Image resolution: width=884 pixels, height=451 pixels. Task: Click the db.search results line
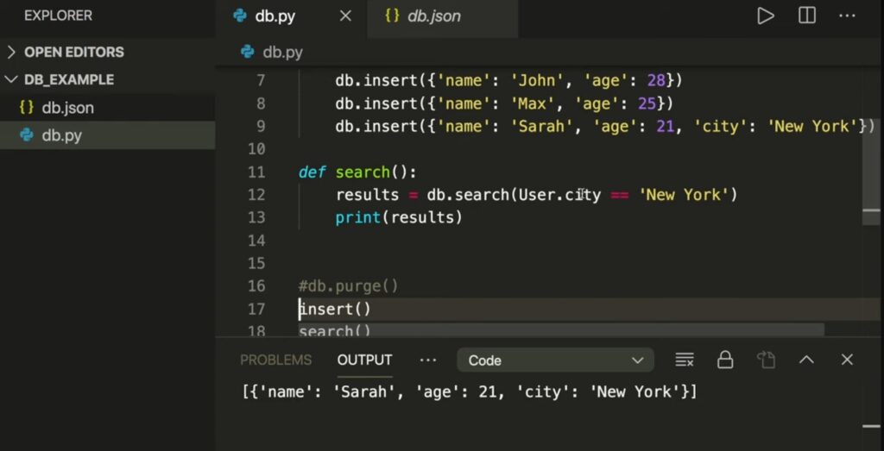tap(536, 195)
